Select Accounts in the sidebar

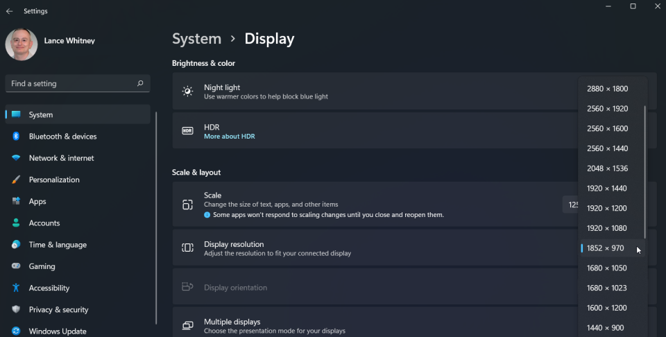77,223
